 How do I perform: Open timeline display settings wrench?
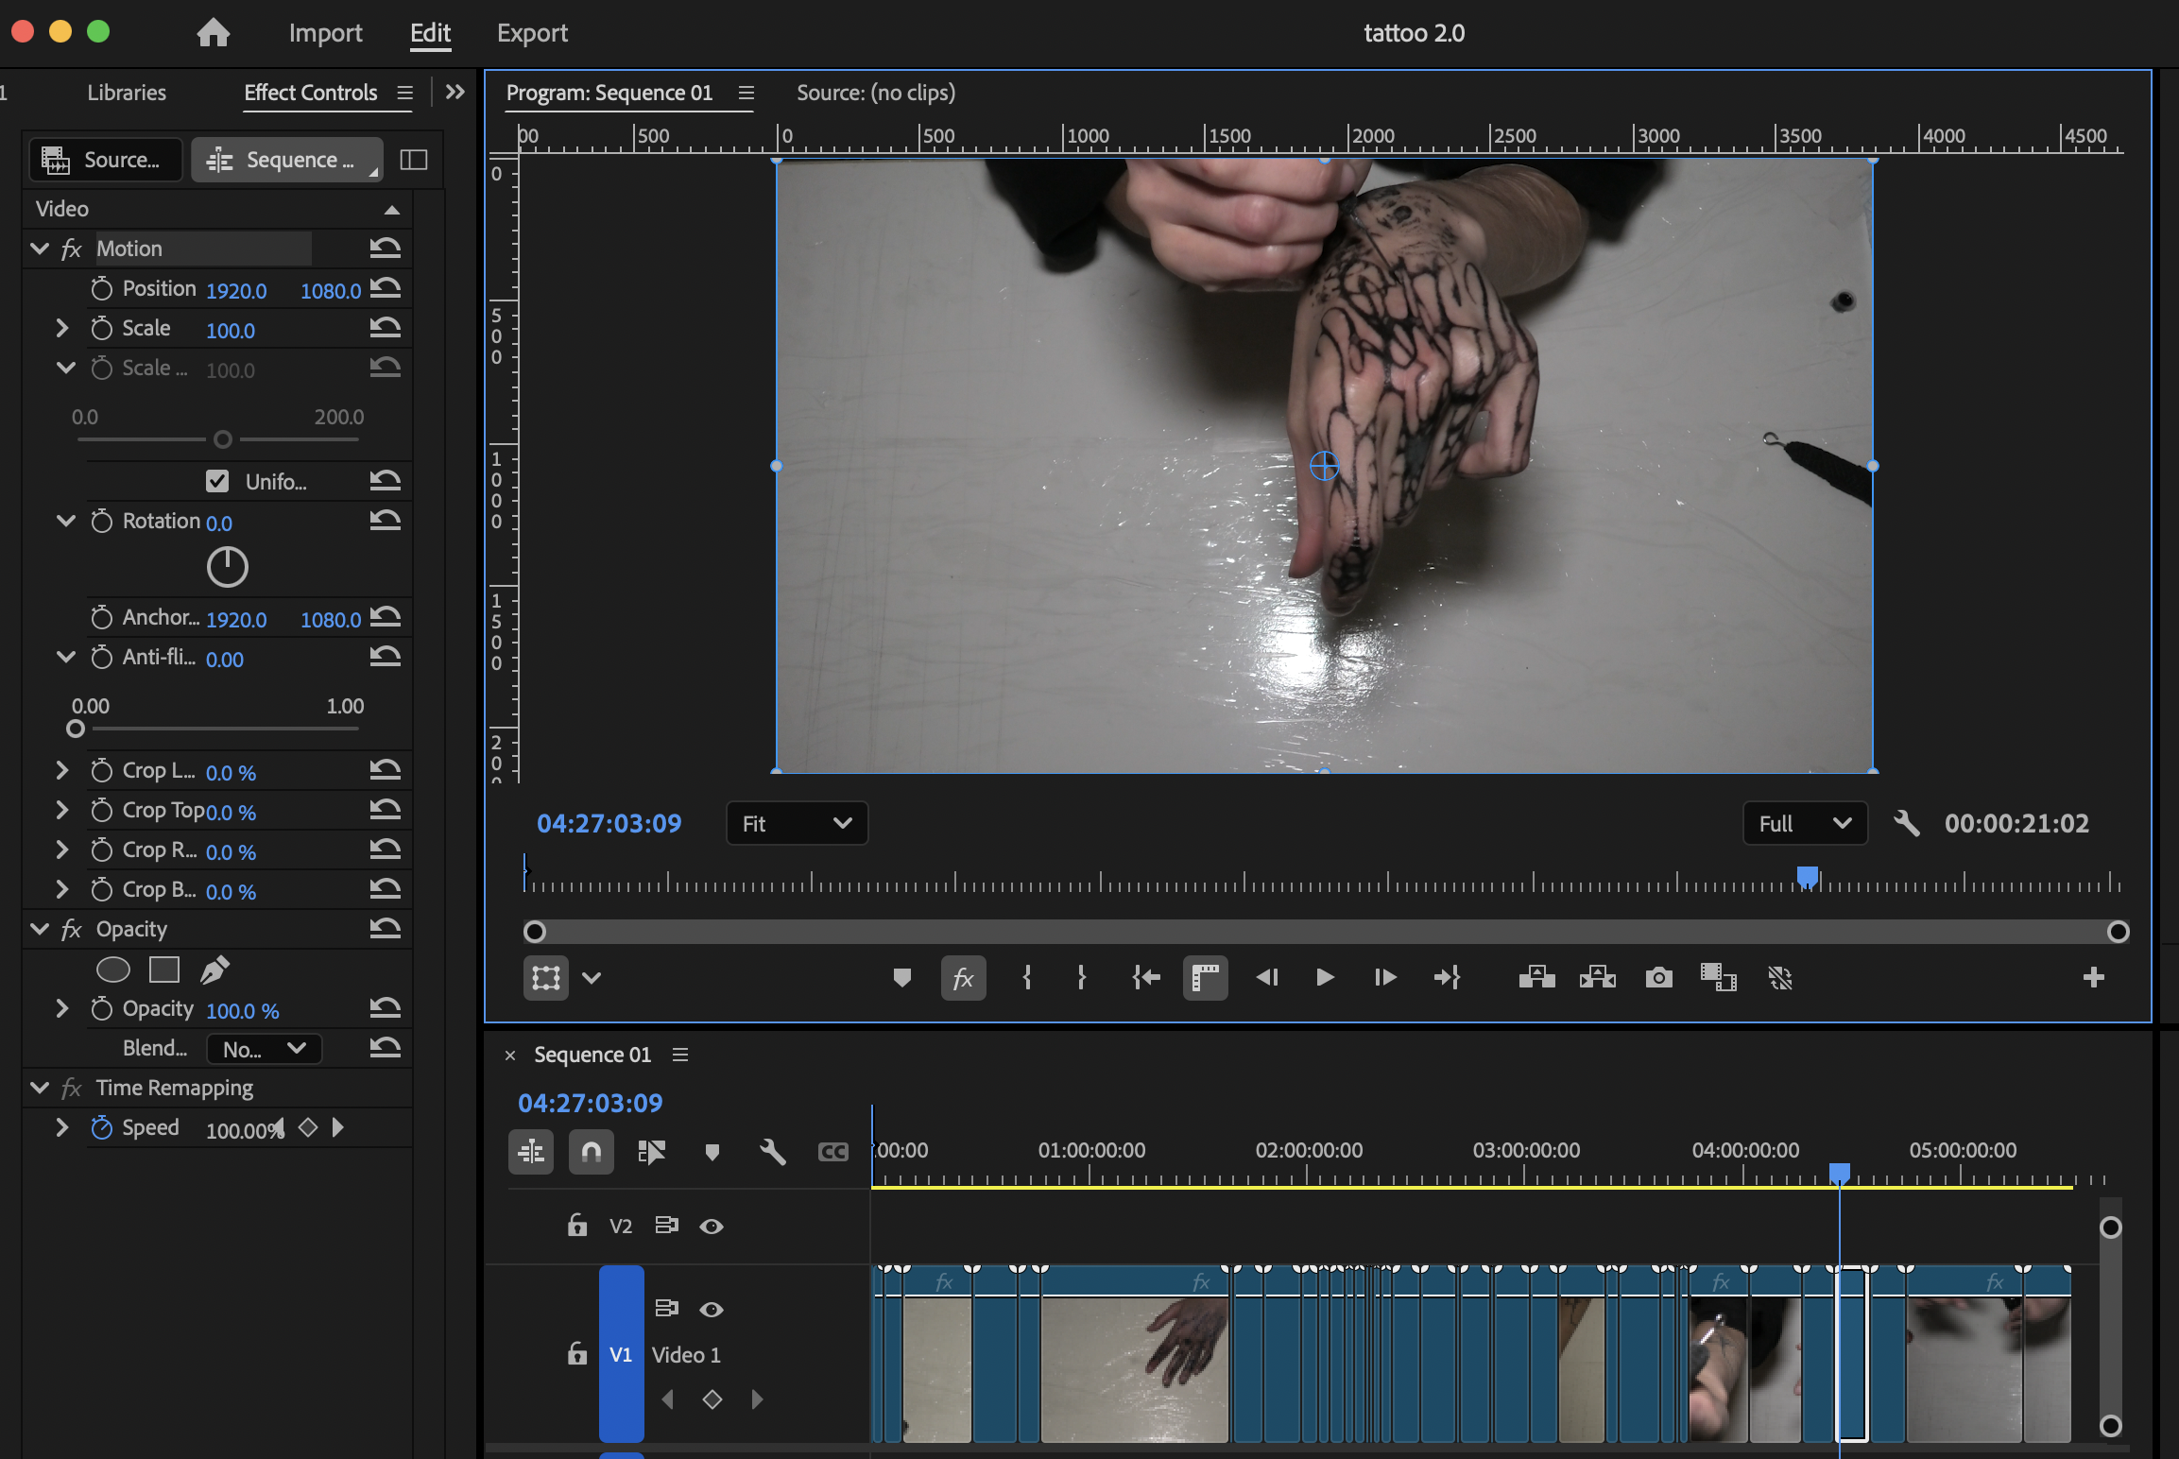click(x=772, y=1152)
